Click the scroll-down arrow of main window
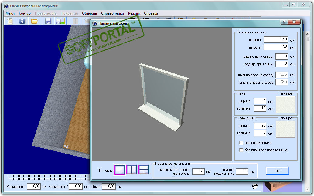 tap(307, 189)
